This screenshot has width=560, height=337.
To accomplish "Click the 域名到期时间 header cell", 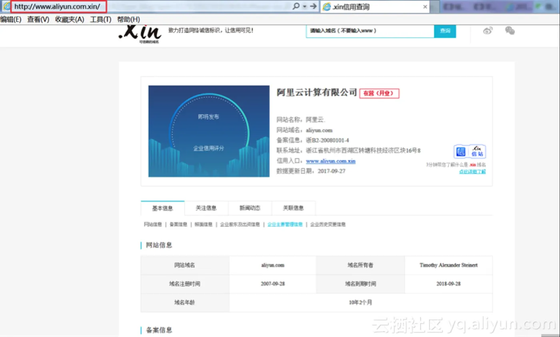I will (x=360, y=284).
